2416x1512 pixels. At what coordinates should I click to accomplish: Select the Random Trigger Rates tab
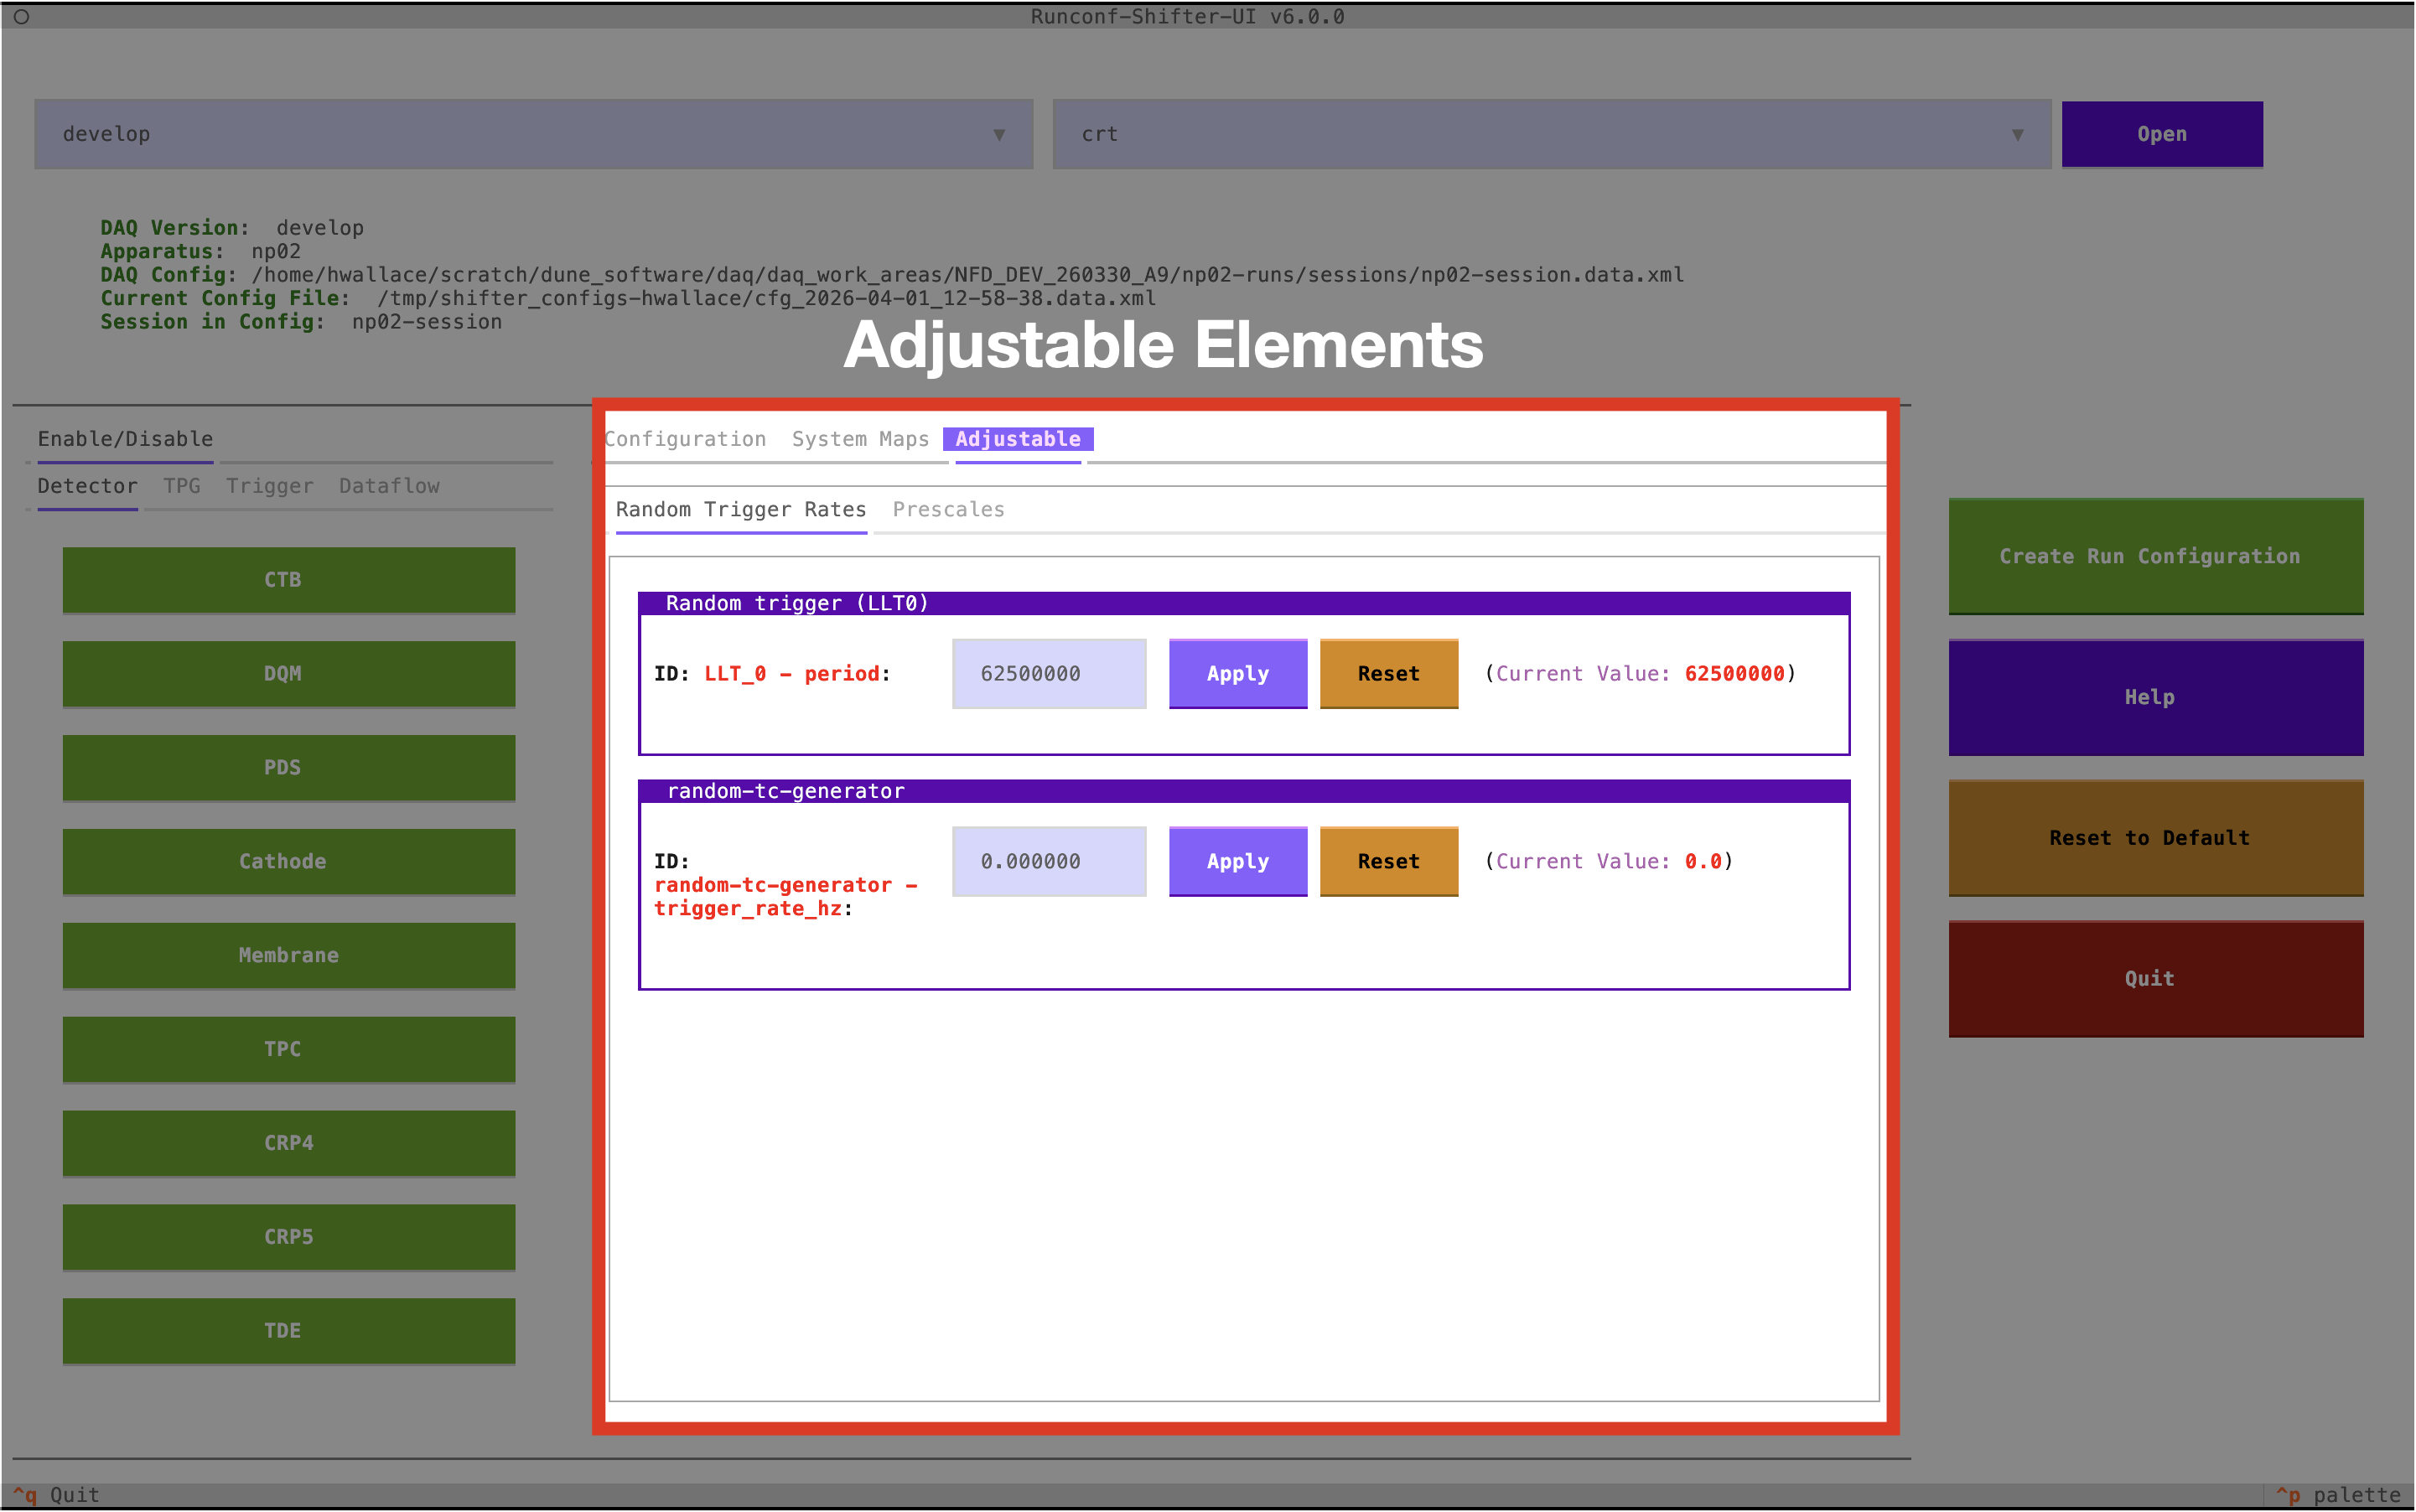pos(741,510)
